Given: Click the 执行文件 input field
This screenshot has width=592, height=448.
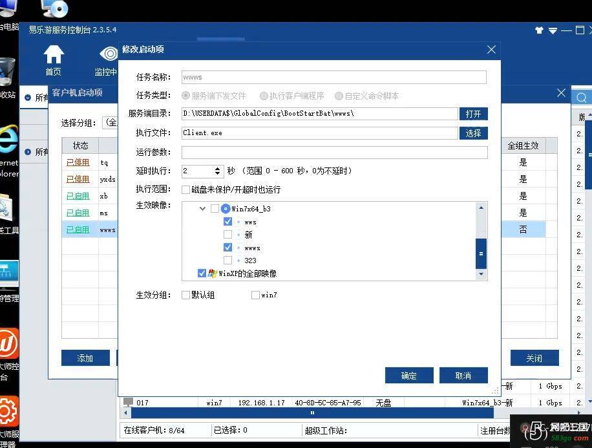Looking at the screenshot, I should click(319, 133).
